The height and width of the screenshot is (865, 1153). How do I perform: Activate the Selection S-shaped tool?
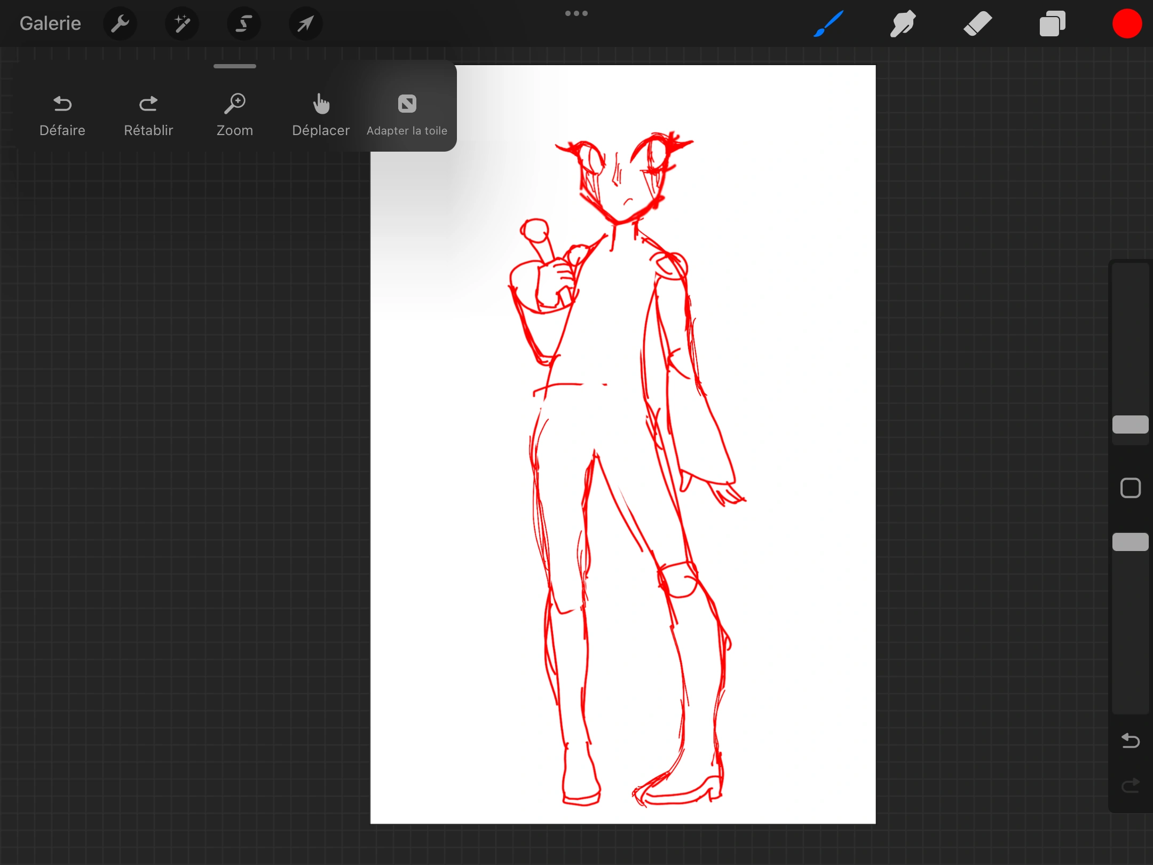click(x=244, y=23)
